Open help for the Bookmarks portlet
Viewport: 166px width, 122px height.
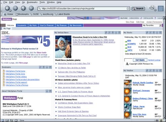(x=43, y=67)
